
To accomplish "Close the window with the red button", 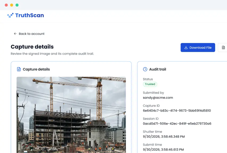I will pos(6,5).
